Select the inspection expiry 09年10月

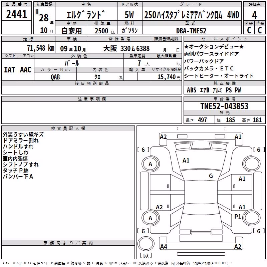pyautogui.click(x=73, y=49)
